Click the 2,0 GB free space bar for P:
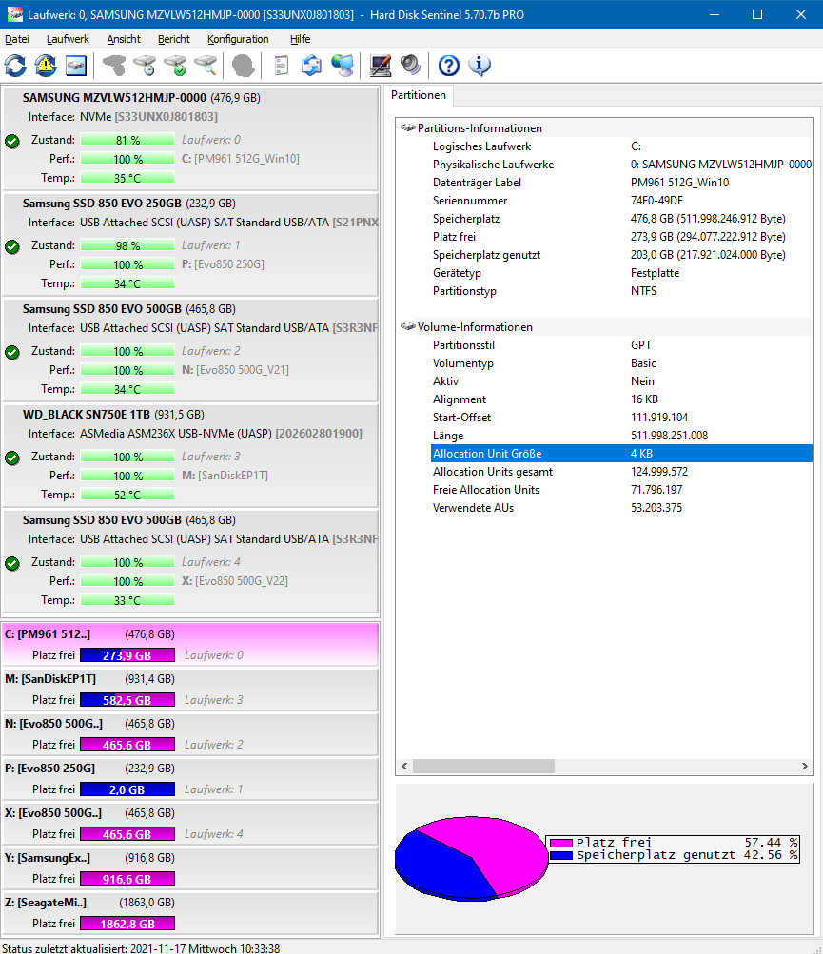Viewport: 823px width, 954px height. (127, 789)
